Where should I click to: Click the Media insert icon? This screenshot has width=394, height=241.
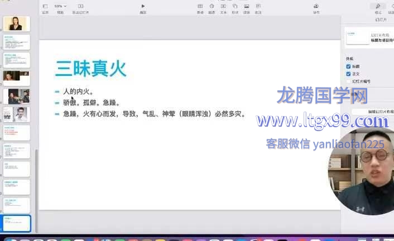coord(247,7)
